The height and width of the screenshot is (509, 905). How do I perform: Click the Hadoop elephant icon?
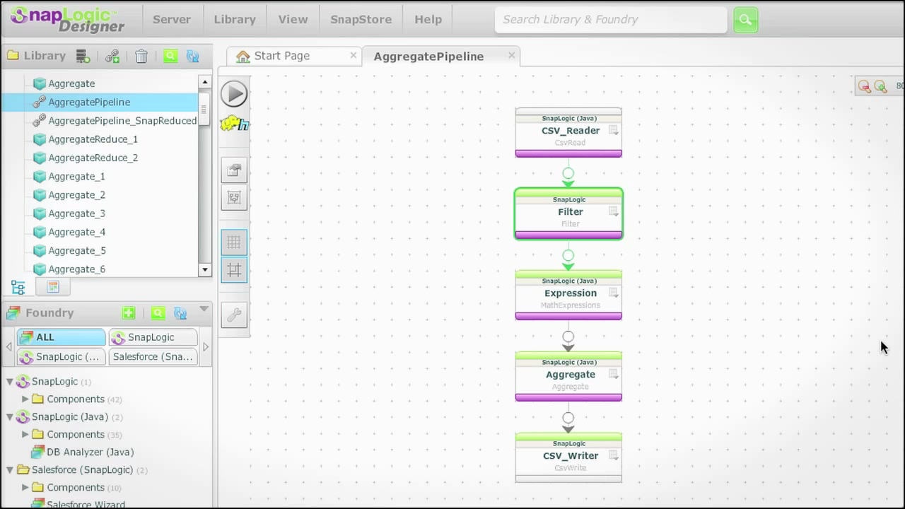(x=234, y=124)
